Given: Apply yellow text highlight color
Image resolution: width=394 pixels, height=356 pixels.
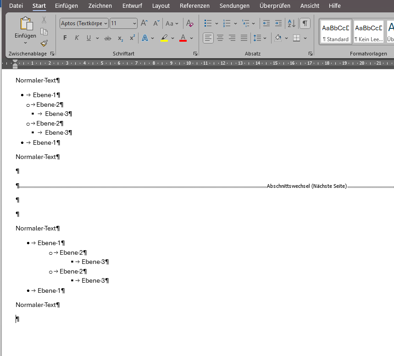Looking at the screenshot, I should pos(164,38).
